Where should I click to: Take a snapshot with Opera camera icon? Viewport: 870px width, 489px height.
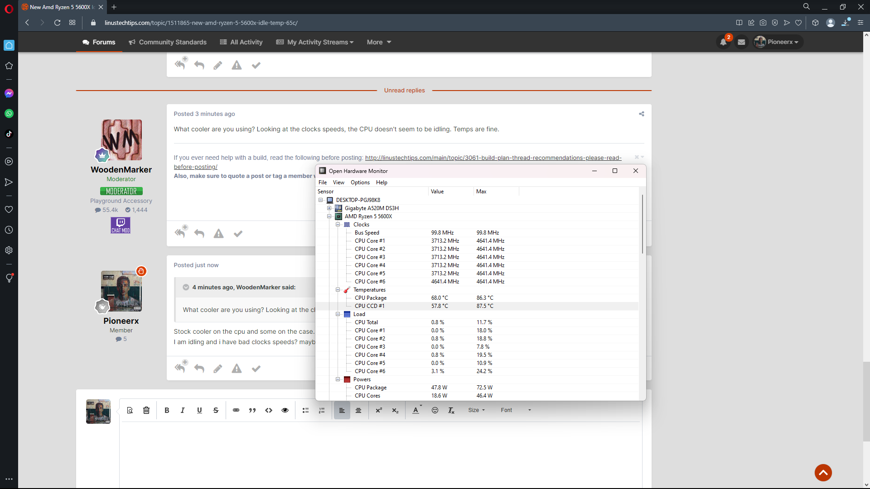763,23
